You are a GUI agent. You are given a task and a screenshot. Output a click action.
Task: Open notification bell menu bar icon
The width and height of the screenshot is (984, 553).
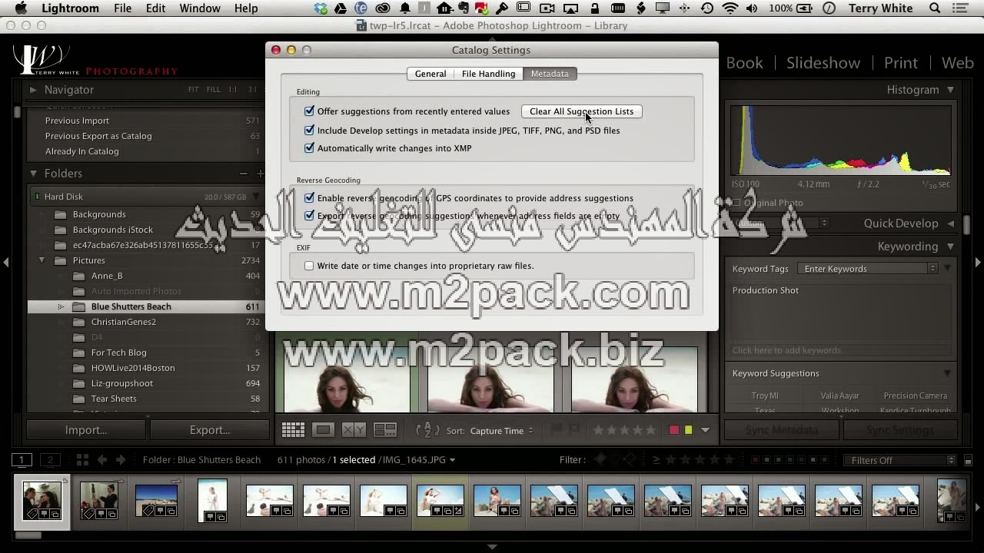click(405, 8)
